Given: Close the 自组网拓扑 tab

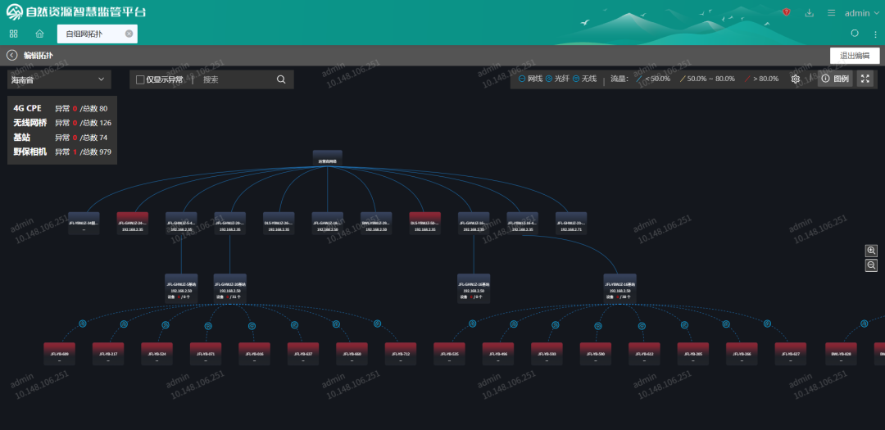Looking at the screenshot, I should pyautogui.click(x=129, y=34).
